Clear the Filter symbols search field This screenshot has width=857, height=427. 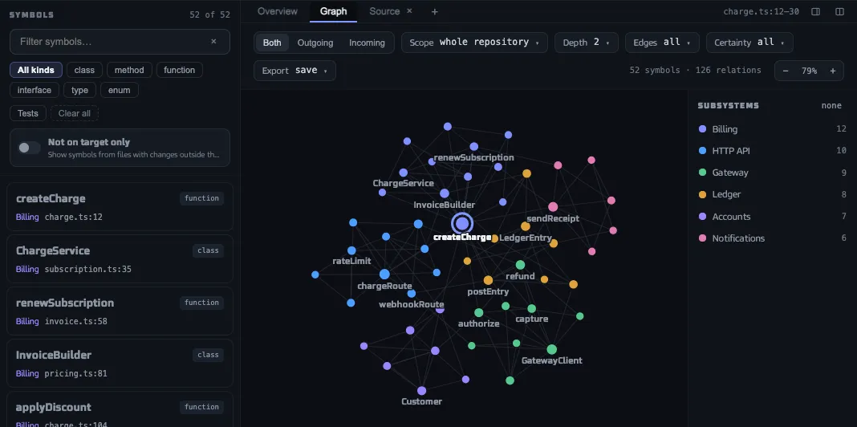(213, 42)
